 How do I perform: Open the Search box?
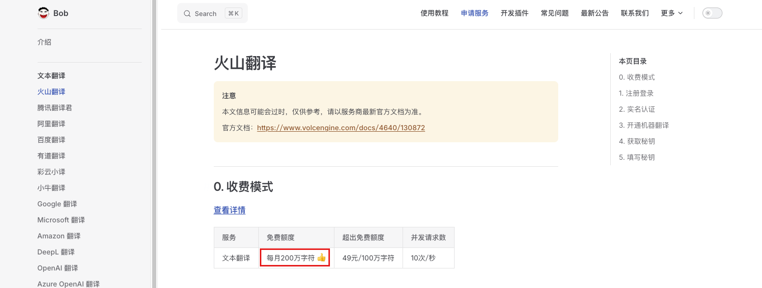[x=212, y=14]
